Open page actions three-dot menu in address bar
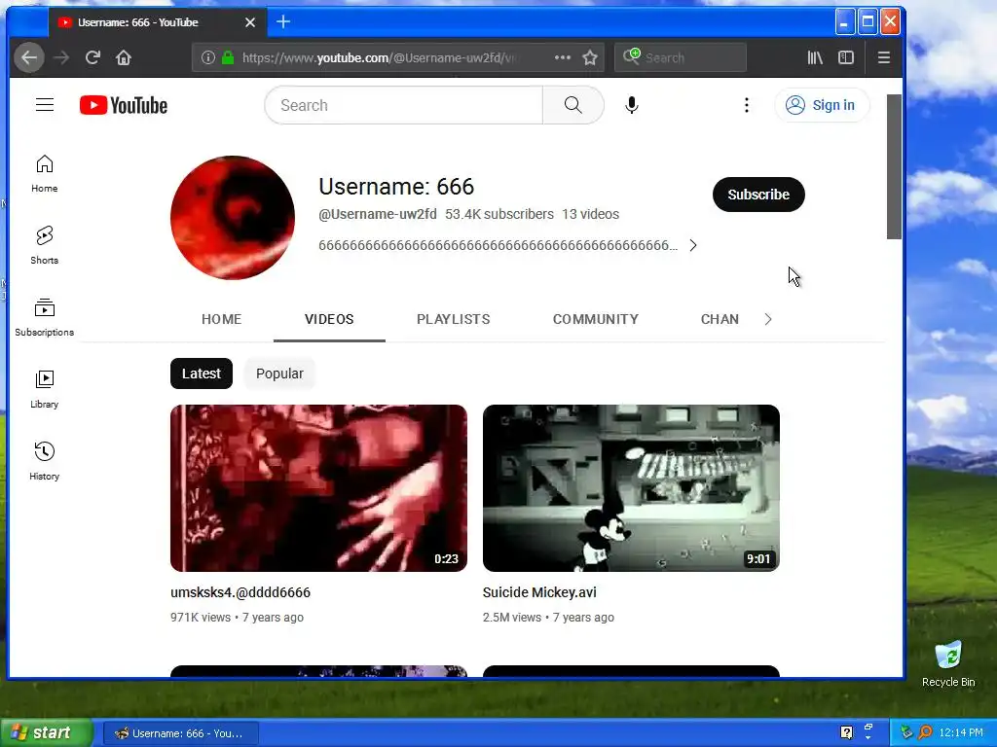 point(562,57)
